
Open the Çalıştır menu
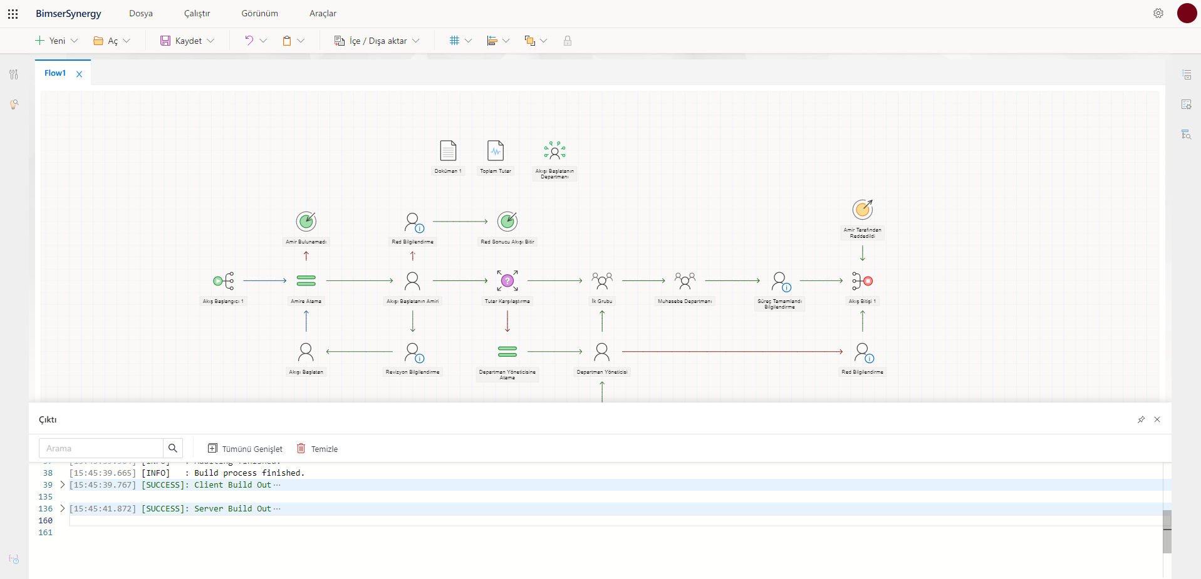coord(197,13)
